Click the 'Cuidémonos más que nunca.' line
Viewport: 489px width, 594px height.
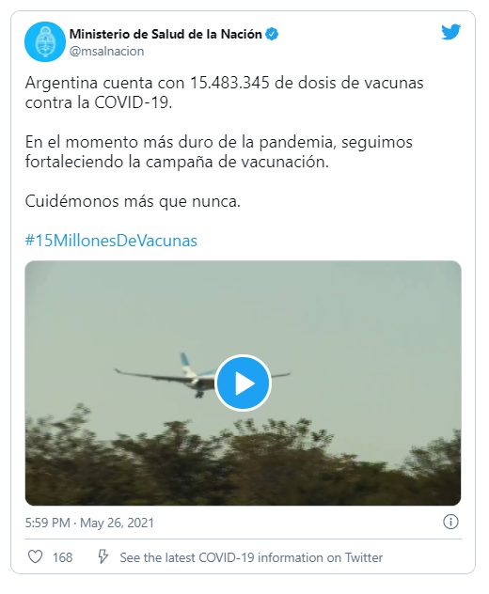point(133,201)
